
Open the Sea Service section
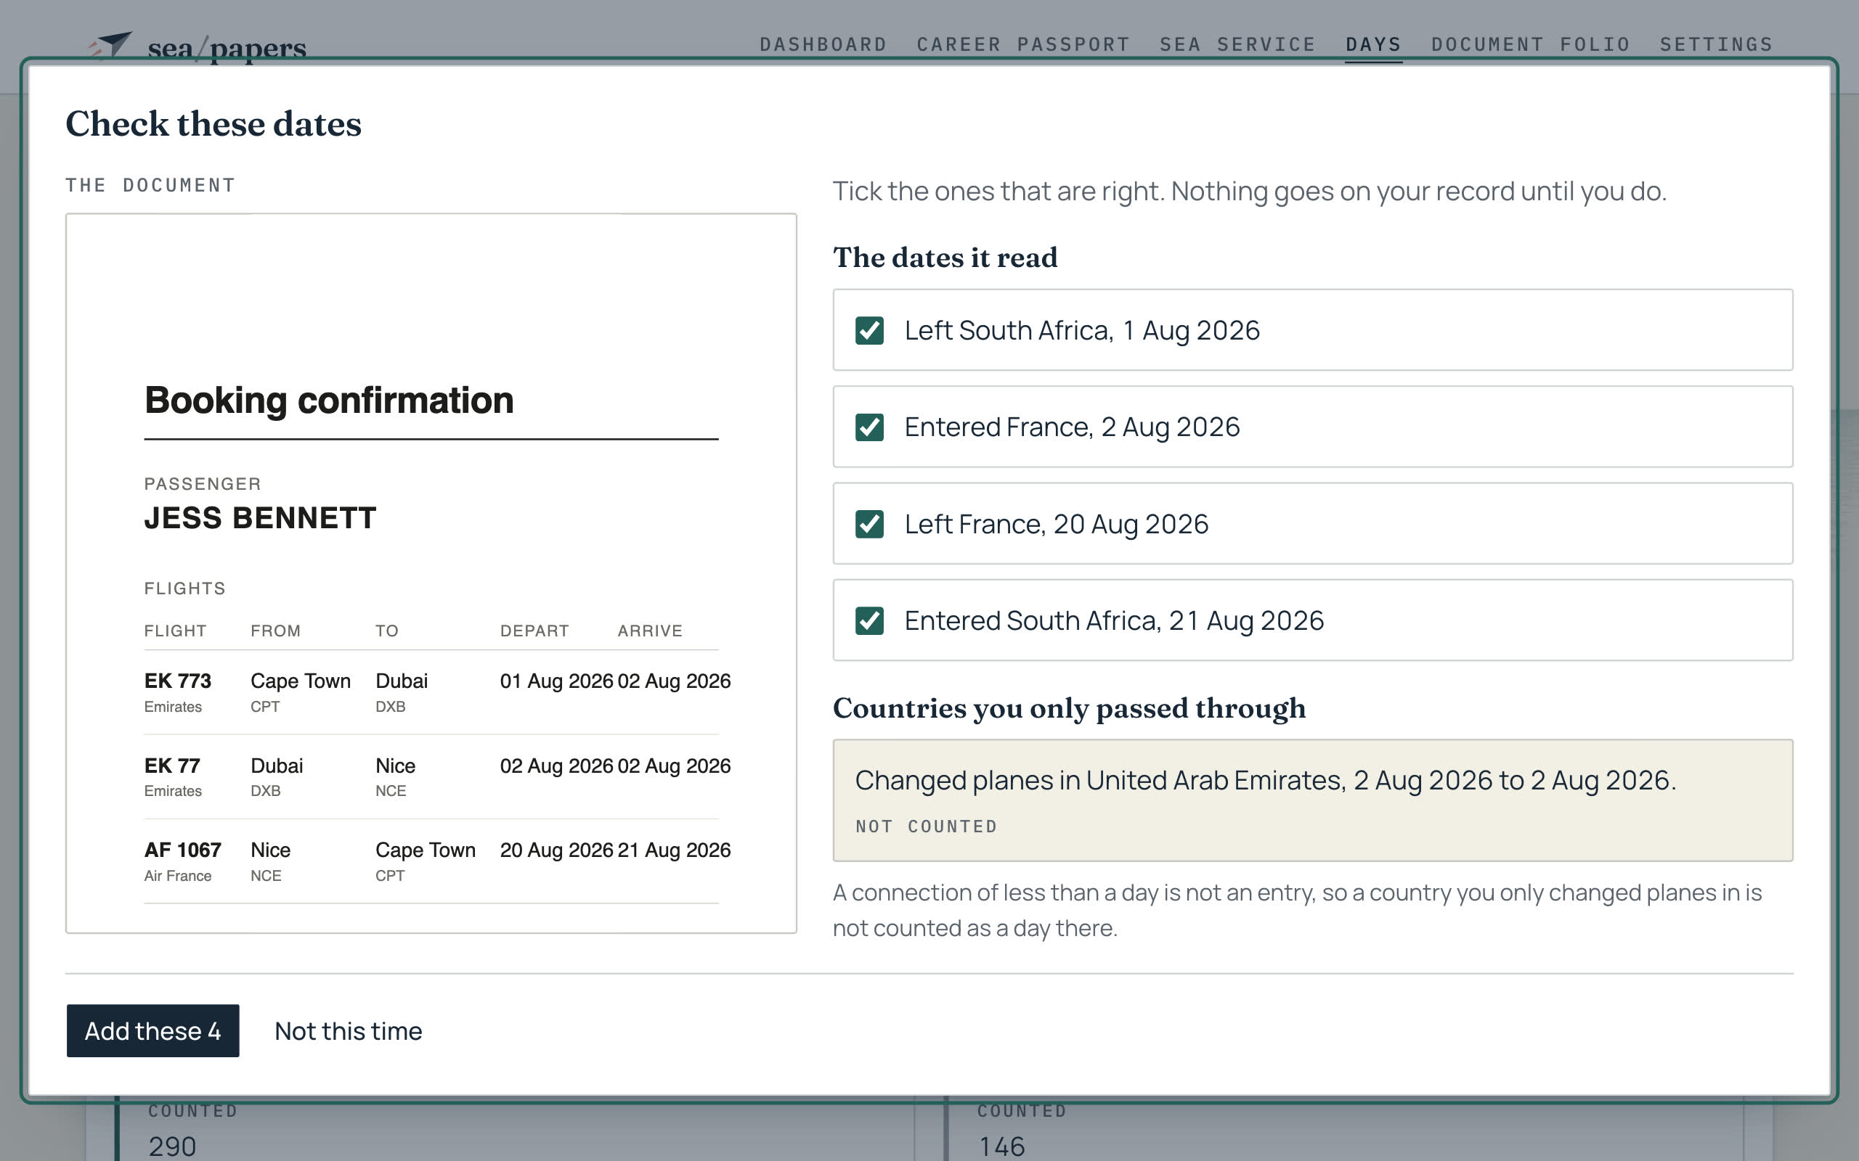(x=1237, y=44)
